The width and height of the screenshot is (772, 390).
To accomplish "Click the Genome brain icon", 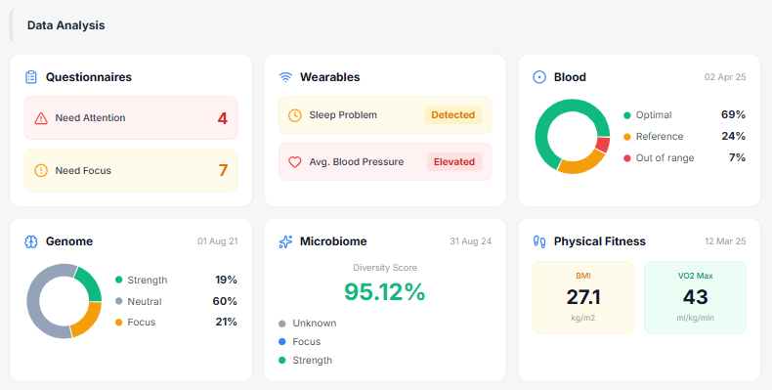I will (x=31, y=241).
